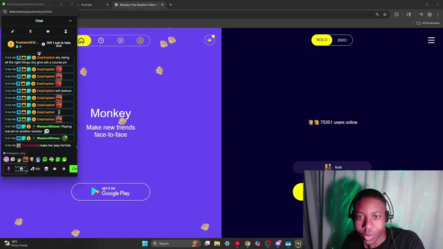Switch to DUO mode

tap(342, 40)
